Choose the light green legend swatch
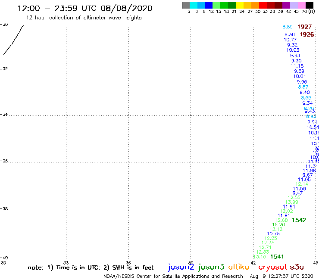The height and width of the screenshot is (280, 319). pos(216,5)
